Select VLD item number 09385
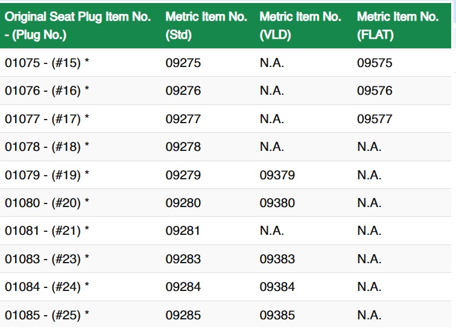 click(x=277, y=315)
